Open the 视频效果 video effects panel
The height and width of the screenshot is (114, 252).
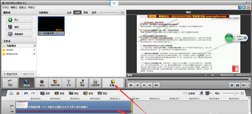click(55, 83)
